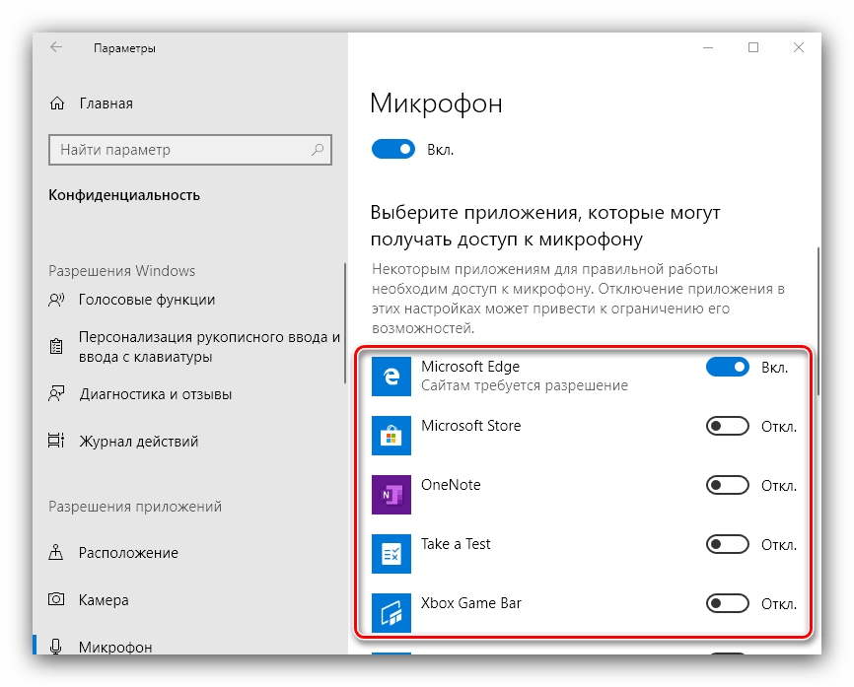Image resolution: width=854 pixels, height=687 pixels.
Task: Click the Xbox Game Bar app name
Action: pyautogui.click(x=471, y=603)
